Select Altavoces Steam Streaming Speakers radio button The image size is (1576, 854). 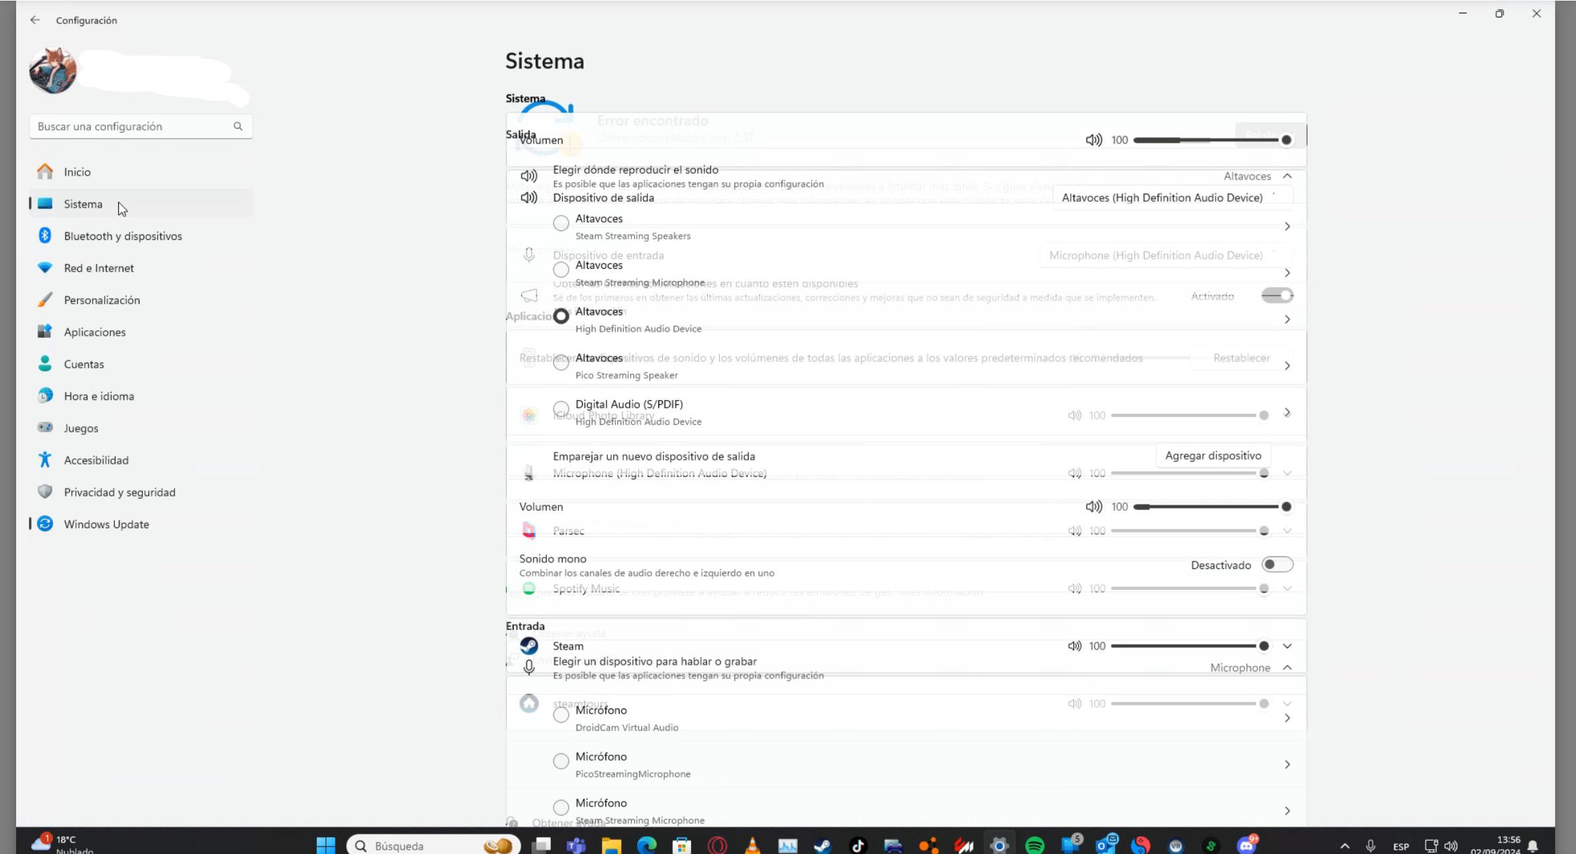point(561,223)
